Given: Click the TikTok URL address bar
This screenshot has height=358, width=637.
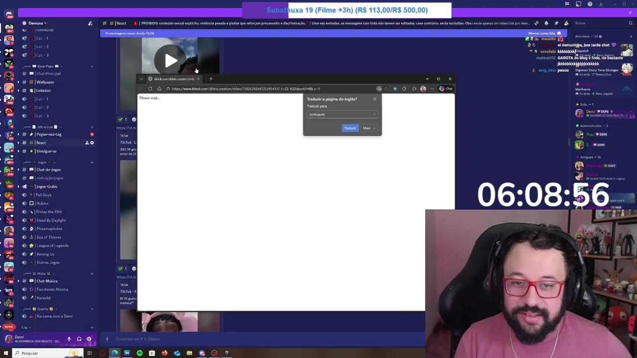Looking at the screenshot, I should [271, 89].
